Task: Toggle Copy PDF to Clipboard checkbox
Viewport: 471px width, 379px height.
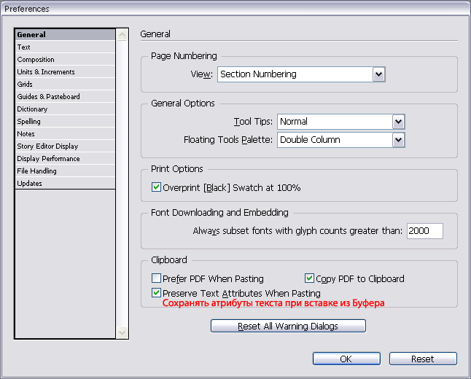Action: (309, 278)
